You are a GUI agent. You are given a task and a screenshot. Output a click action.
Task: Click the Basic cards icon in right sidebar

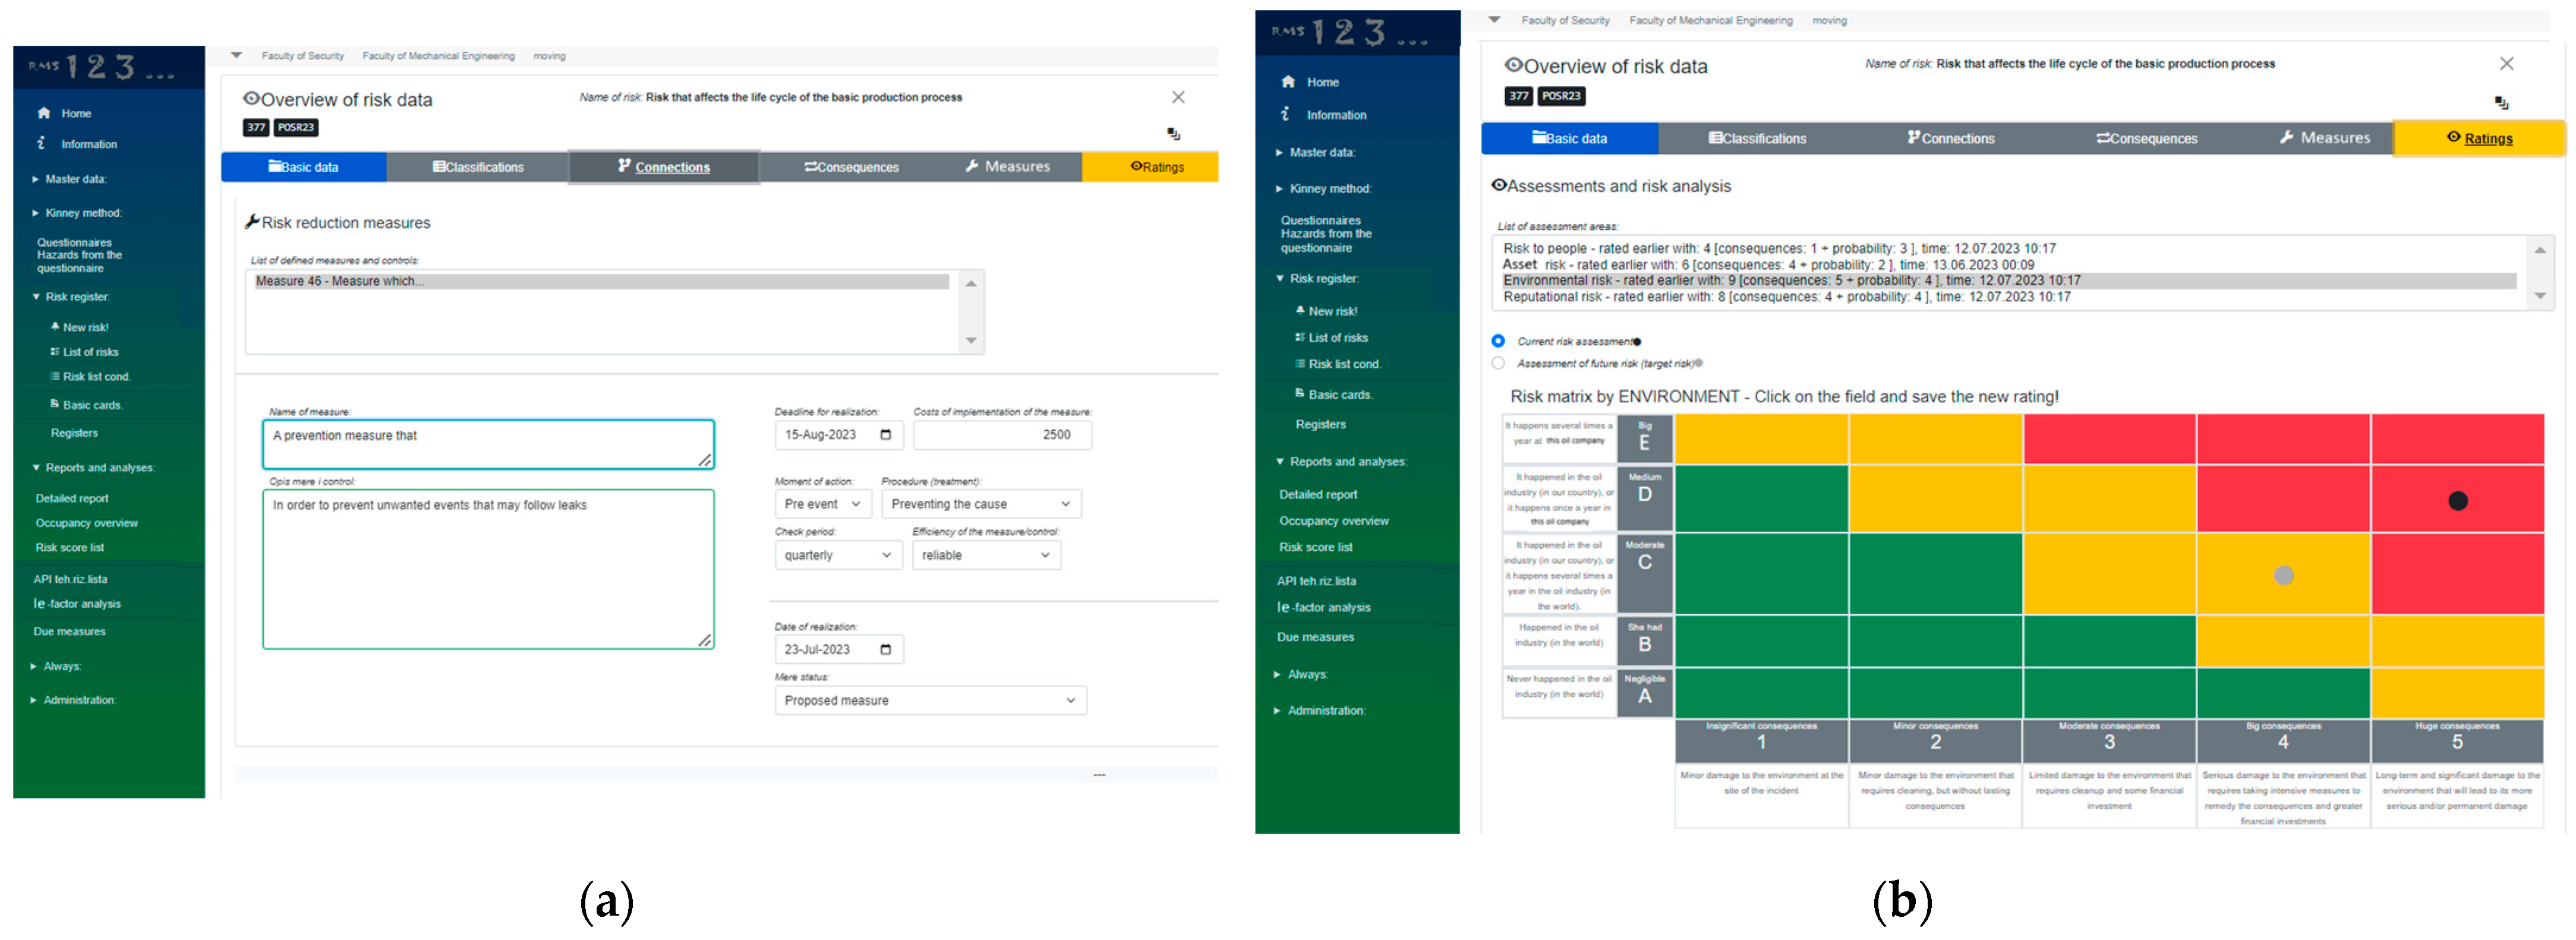(x=1299, y=394)
